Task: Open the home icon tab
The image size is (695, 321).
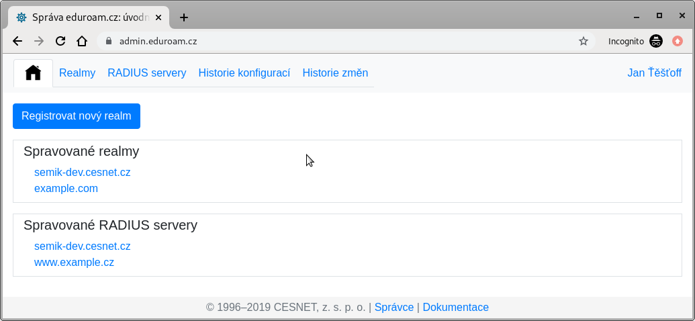Action: click(34, 73)
